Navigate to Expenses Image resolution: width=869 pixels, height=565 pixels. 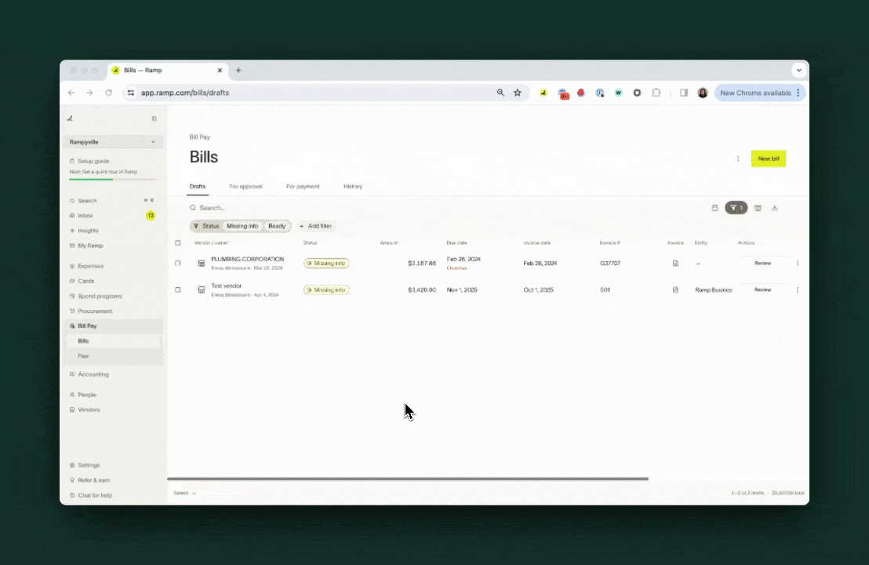90,266
